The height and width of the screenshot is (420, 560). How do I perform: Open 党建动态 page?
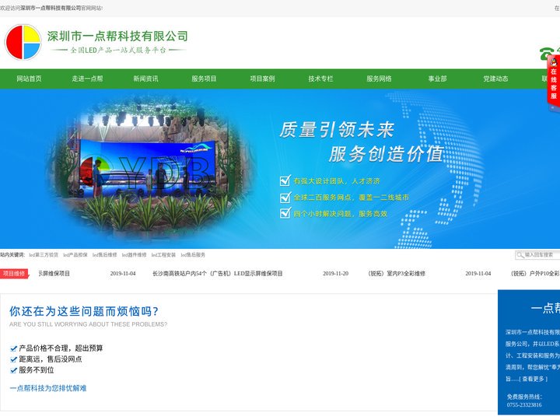pyautogui.click(x=495, y=79)
